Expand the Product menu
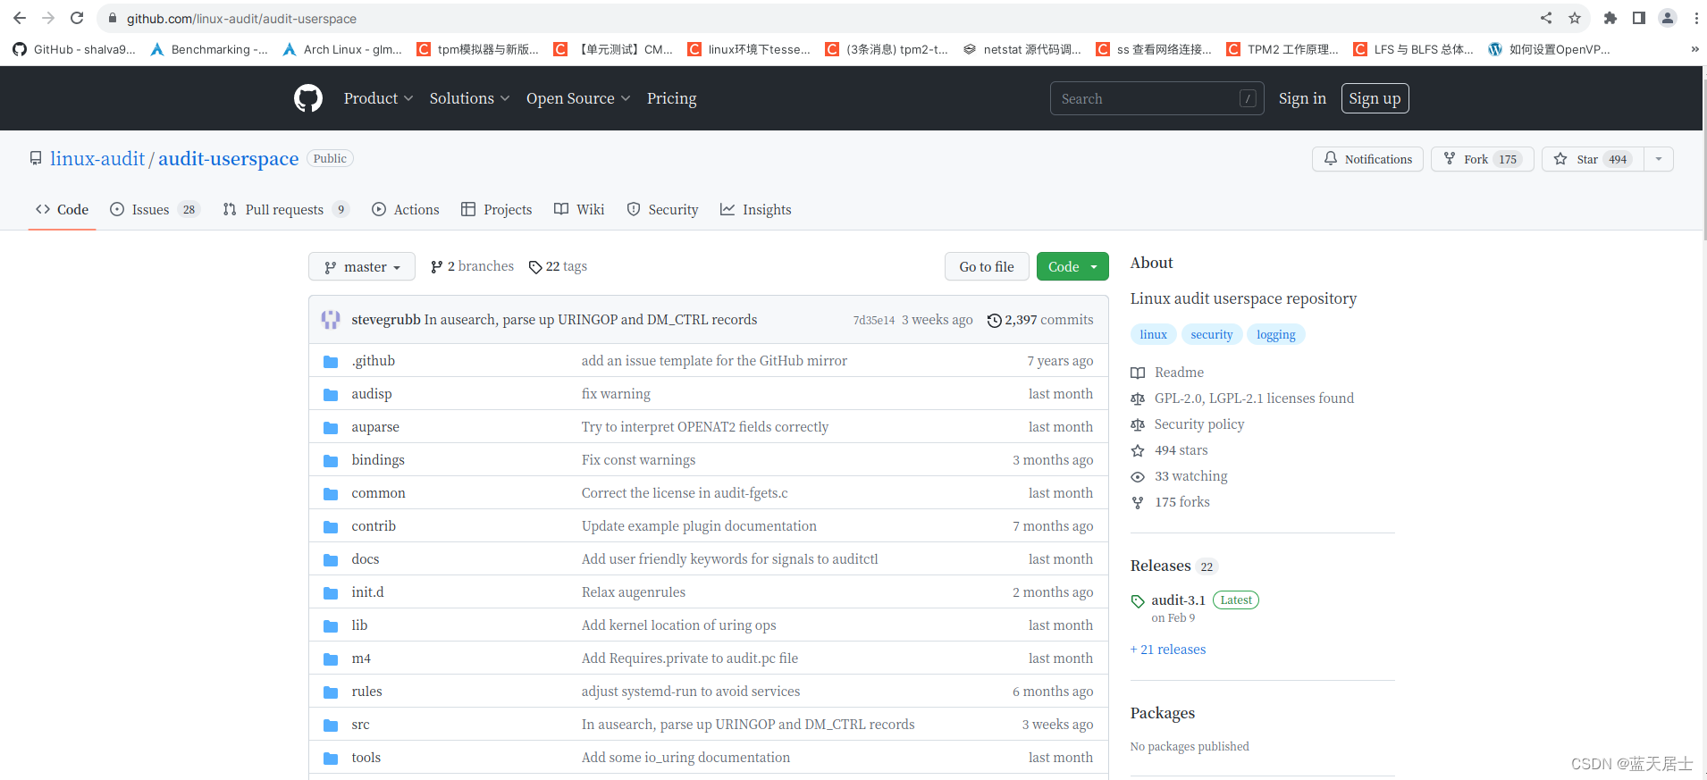 pos(378,98)
